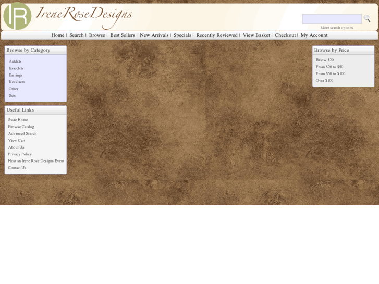Open Specials in navigation bar

coord(182,35)
